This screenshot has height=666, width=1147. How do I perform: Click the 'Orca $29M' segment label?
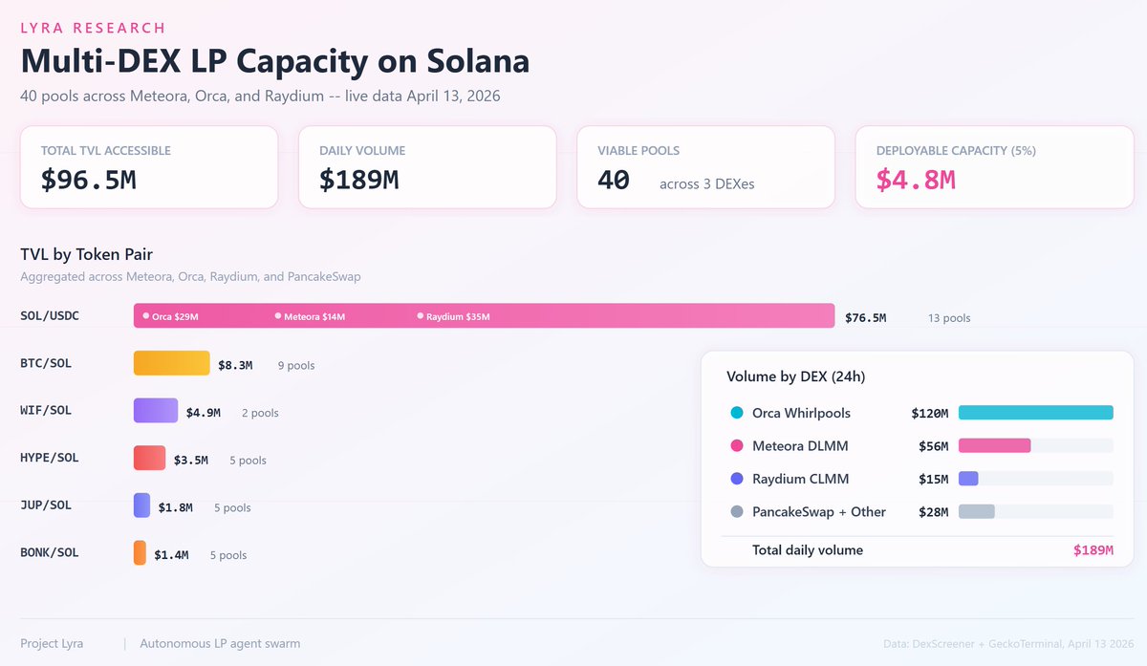tap(175, 316)
